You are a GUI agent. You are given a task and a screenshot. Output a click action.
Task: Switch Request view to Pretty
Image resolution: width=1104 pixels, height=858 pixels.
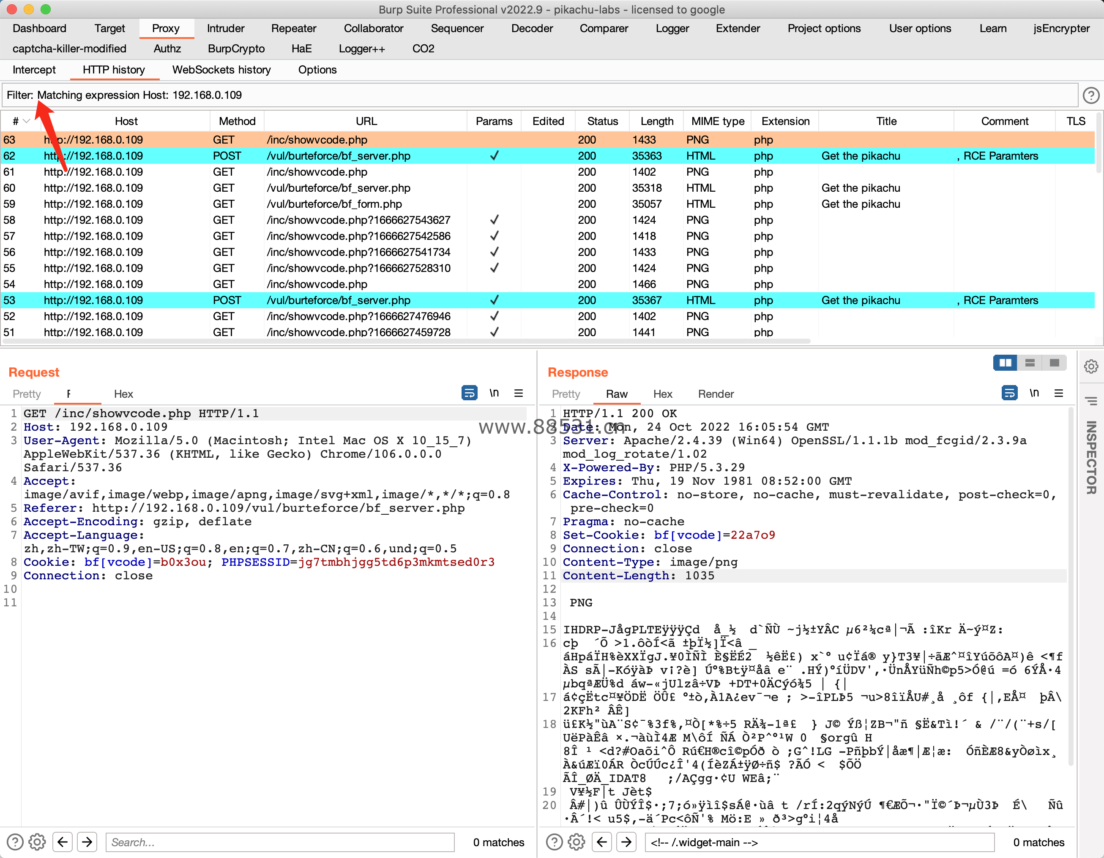pyautogui.click(x=27, y=394)
